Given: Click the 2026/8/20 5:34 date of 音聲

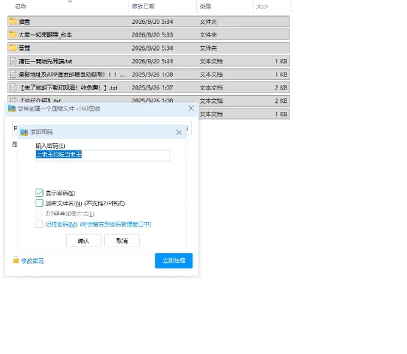Looking at the screenshot, I should pos(152,48).
